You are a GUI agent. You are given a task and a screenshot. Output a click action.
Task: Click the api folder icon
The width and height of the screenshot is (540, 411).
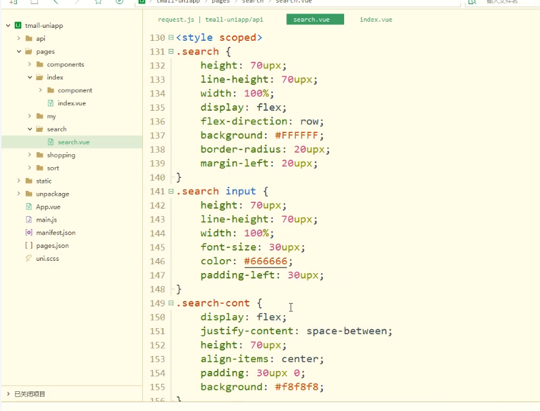(x=29, y=39)
